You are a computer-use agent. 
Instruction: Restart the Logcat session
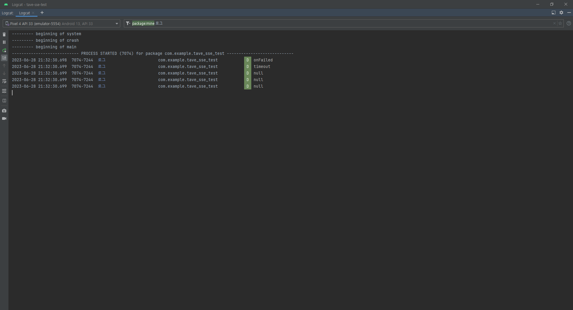(4, 50)
